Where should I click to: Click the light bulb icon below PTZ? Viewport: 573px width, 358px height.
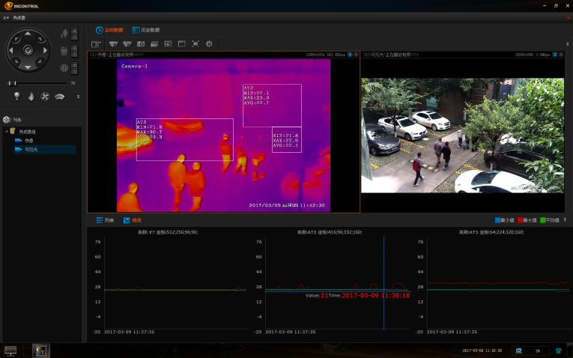coord(16,97)
